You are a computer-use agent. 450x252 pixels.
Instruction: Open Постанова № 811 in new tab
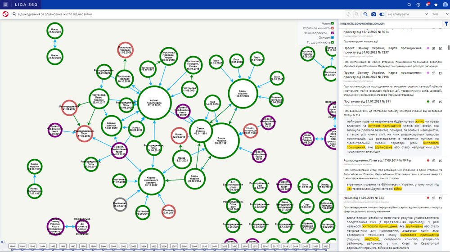point(440,102)
